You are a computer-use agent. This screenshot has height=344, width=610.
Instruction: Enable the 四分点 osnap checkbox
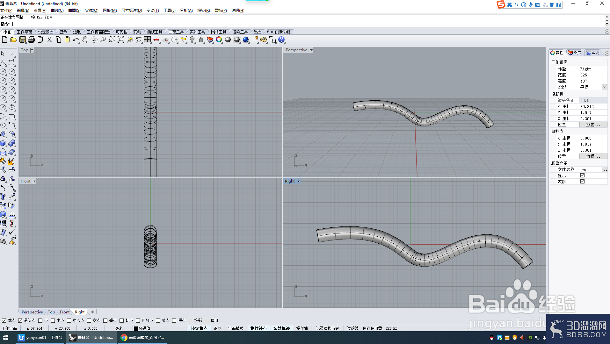(138, 320)
